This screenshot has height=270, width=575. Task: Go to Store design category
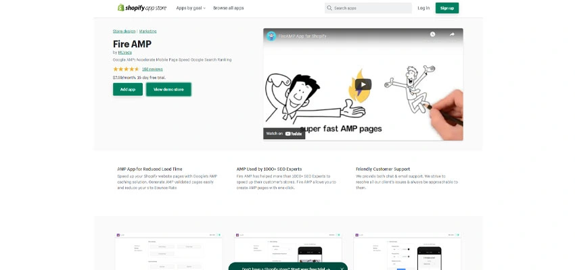[x=124, y=31]
